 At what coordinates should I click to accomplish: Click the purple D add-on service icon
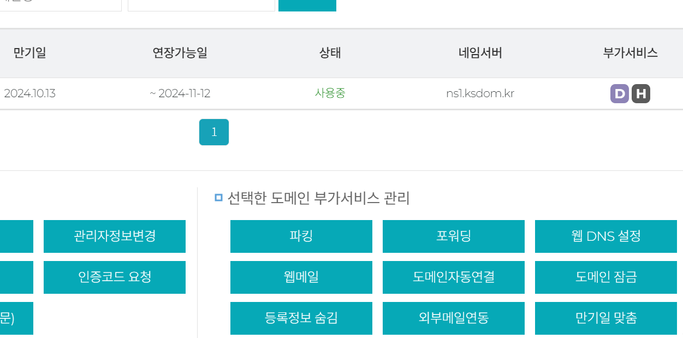619,94
